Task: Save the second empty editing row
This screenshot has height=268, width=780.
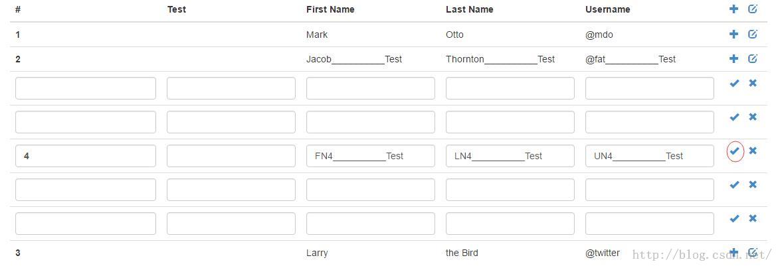Action: tap(734, 117)
